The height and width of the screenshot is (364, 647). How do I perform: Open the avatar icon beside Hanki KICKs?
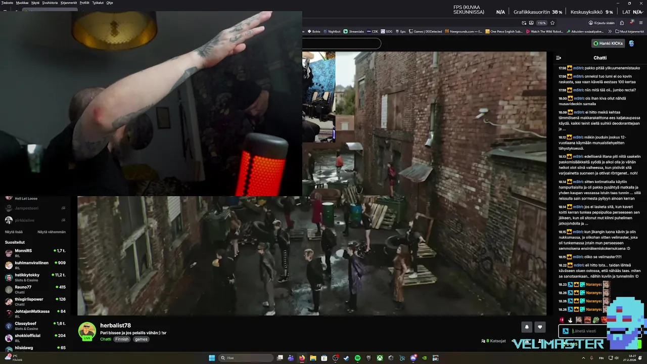[632, 43]
